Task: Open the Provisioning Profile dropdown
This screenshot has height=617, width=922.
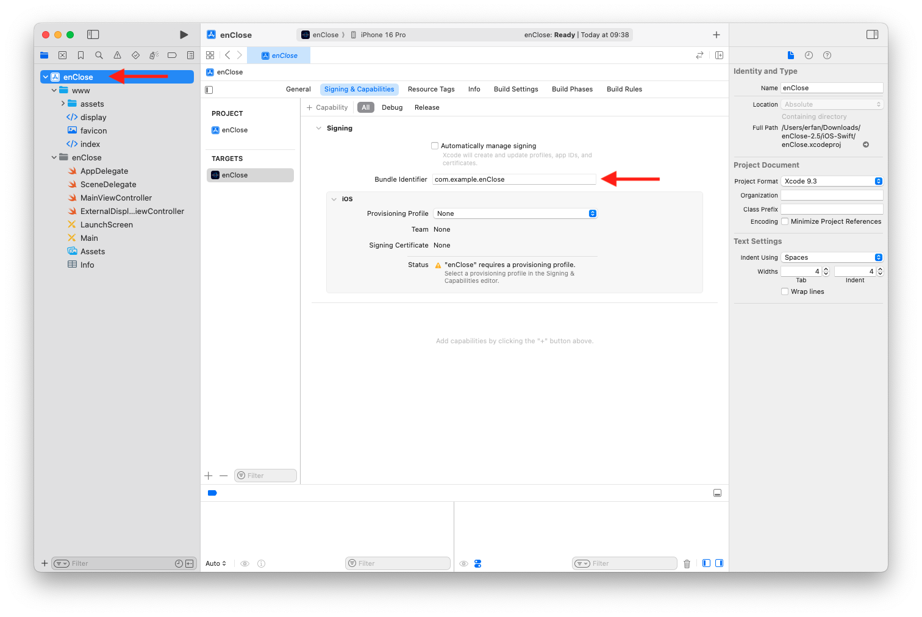Action: [x=515, y=213]
